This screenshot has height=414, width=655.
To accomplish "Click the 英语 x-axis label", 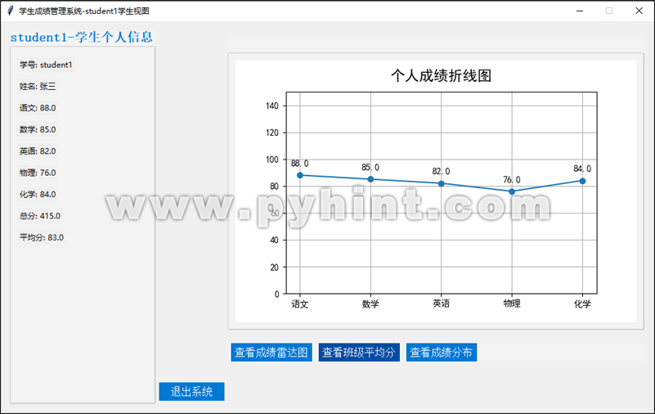I will click(x=441, y=304).
